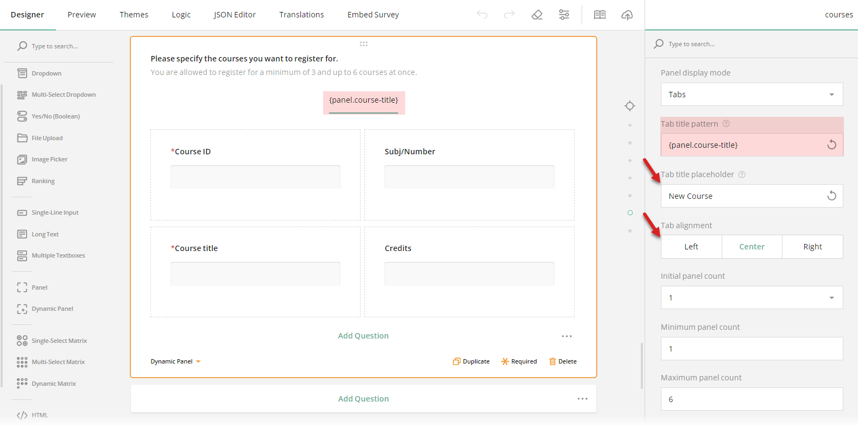Screen dimensions: 858x426
Task: Click the drag handle dots above question
Action: pos(364,44)
